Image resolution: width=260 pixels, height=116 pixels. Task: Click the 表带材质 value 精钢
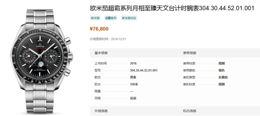222,63
